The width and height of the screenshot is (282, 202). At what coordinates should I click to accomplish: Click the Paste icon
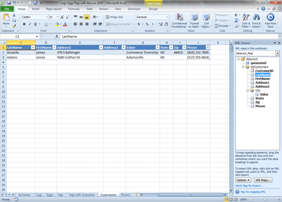(x=6, y=17)
